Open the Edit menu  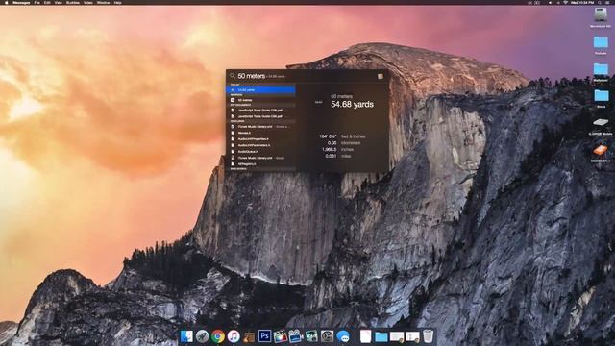47,2
